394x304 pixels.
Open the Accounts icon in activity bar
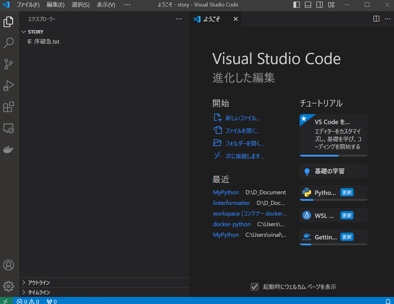9,265
